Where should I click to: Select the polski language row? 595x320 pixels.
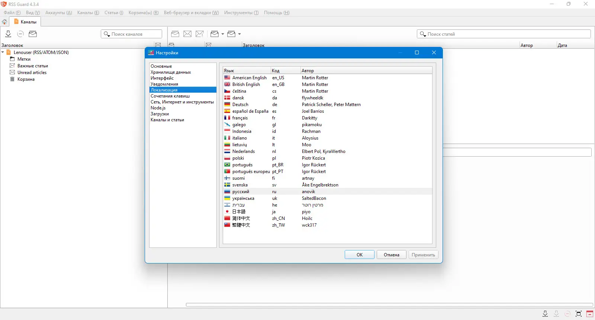[x=328, y=158]
